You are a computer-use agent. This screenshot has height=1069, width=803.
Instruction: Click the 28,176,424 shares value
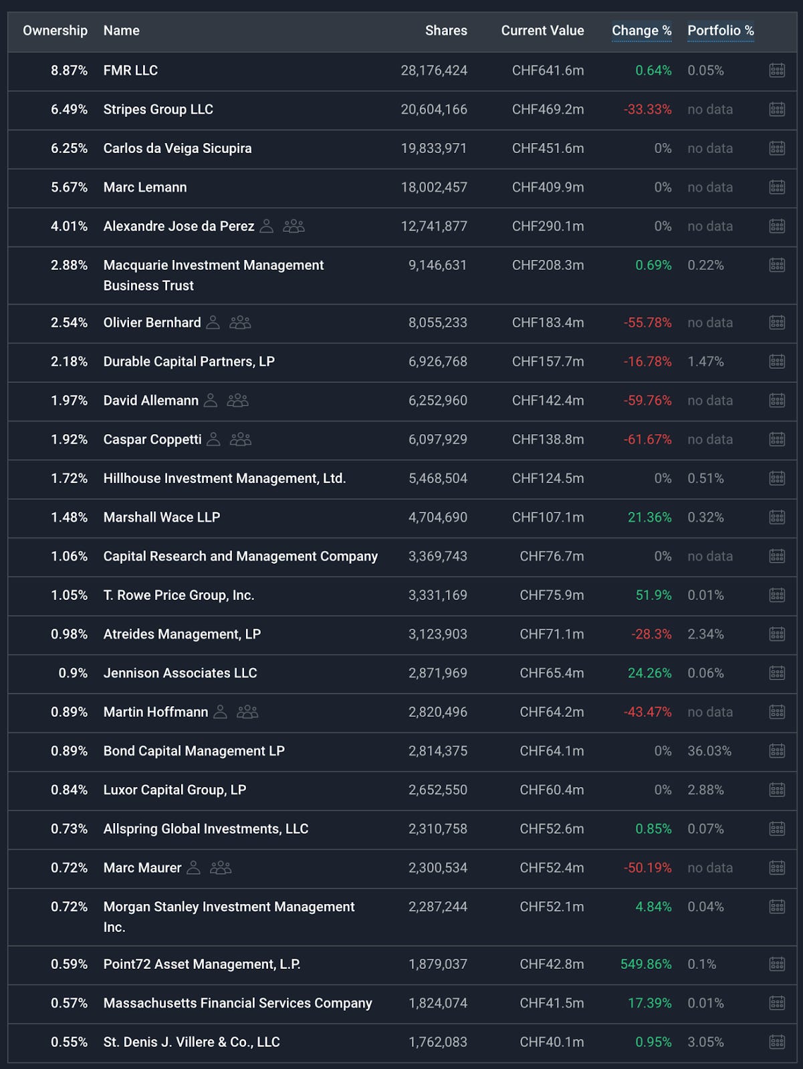(x=434, y=70)
